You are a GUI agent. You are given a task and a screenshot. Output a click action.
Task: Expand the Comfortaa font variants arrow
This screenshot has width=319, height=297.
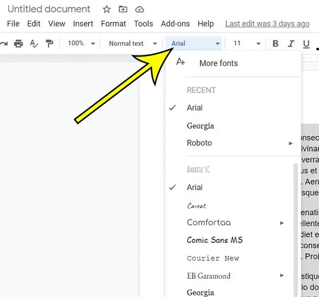282,223
